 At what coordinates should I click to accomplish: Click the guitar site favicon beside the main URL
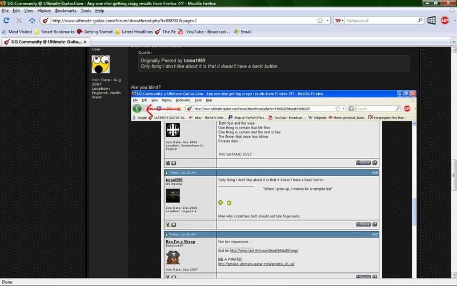pos(45,21)
